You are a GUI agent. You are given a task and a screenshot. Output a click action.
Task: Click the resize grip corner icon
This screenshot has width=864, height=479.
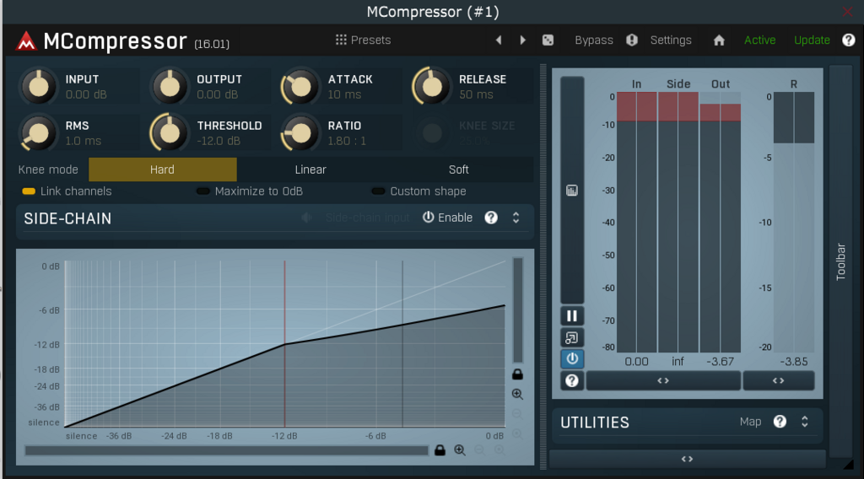pos(849,465)
